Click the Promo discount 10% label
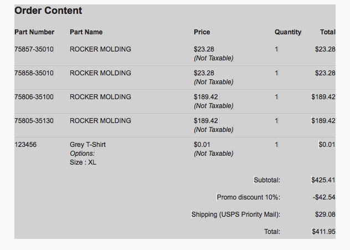Screen dimensions: 350x250 249,197
